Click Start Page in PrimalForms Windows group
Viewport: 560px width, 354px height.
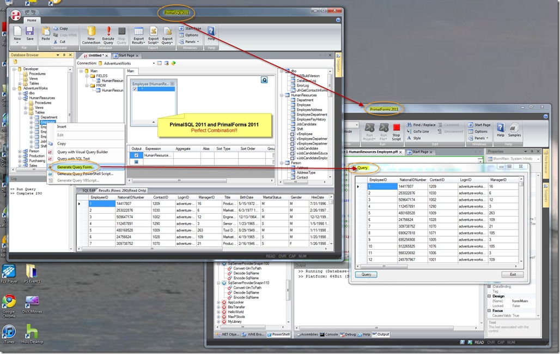(x=479, y=125)
